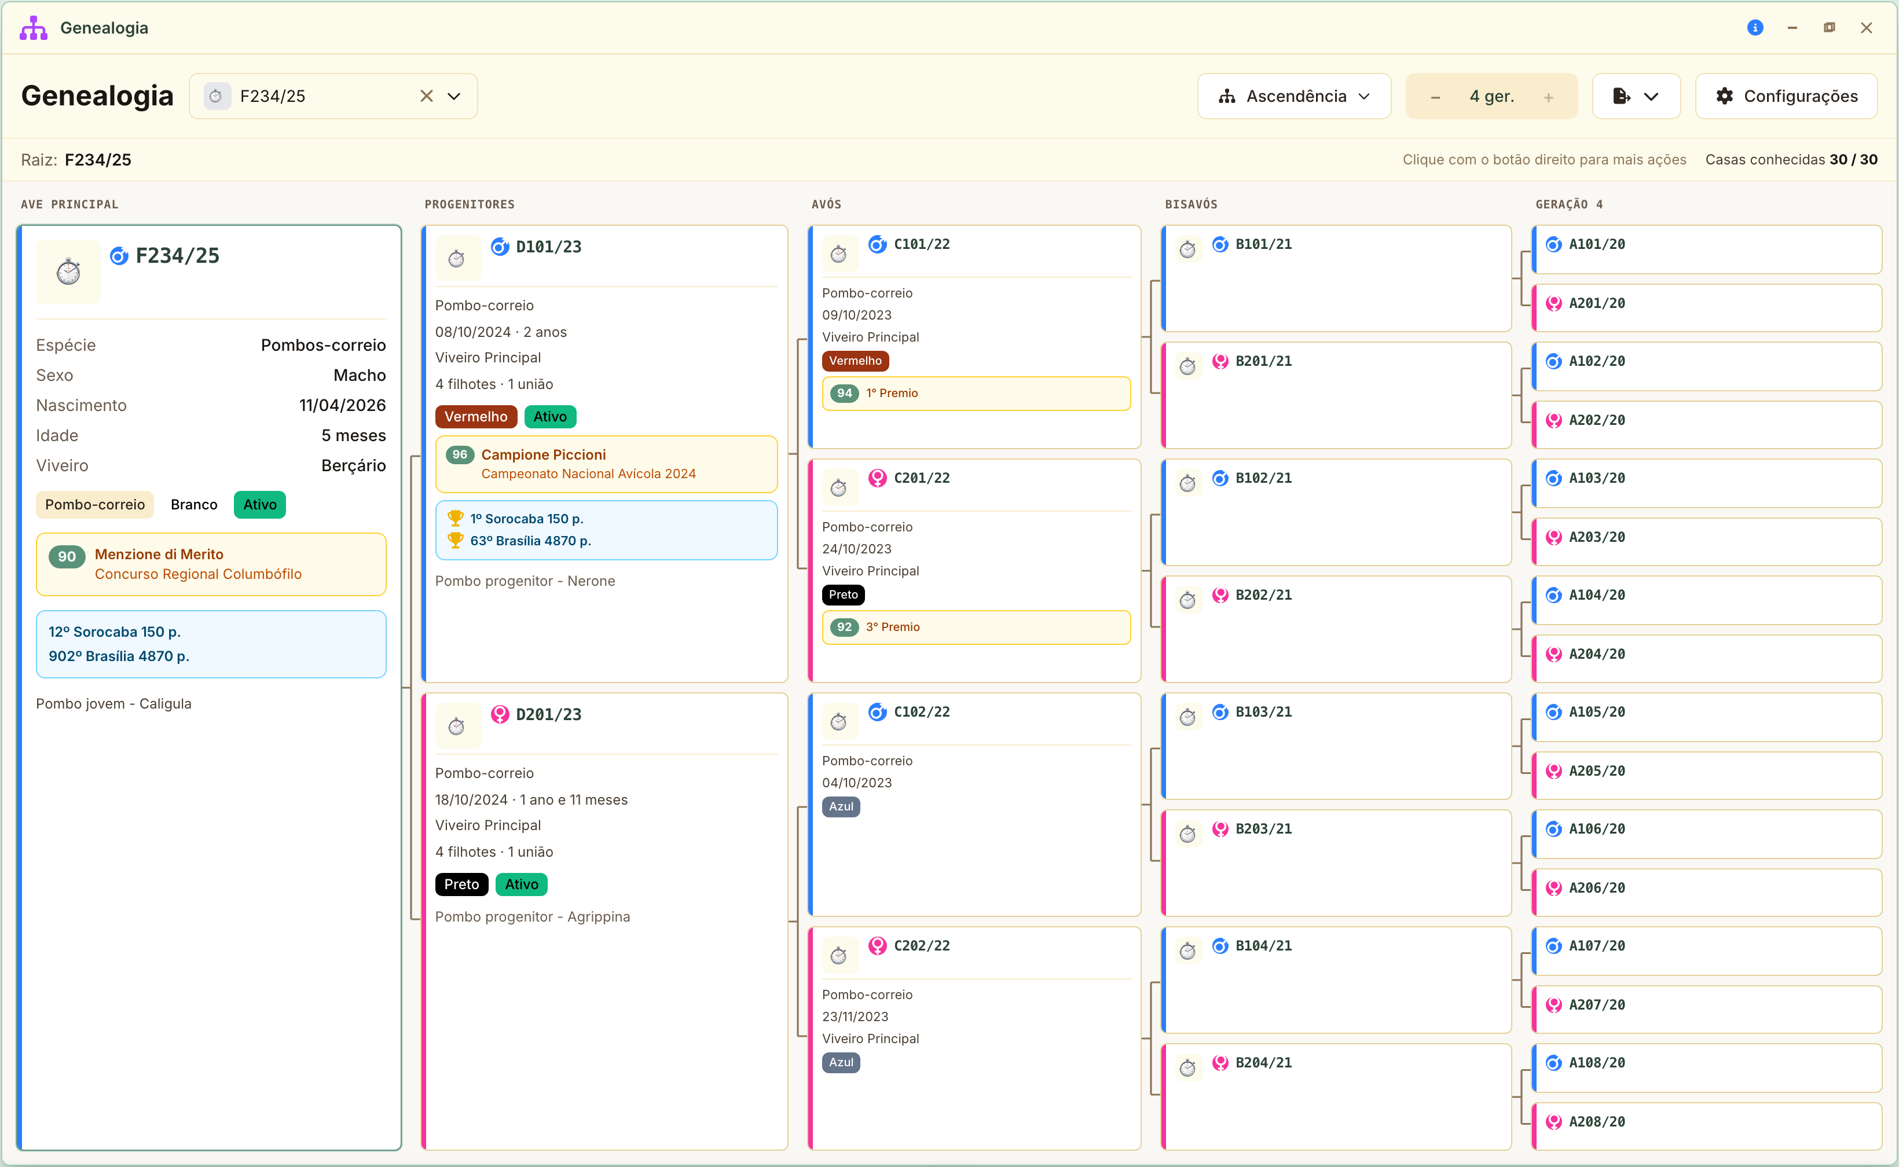Screen dimensions: 1899x1167
Task: Click the Preto color tag on D201/23
Action: (461, 885)
